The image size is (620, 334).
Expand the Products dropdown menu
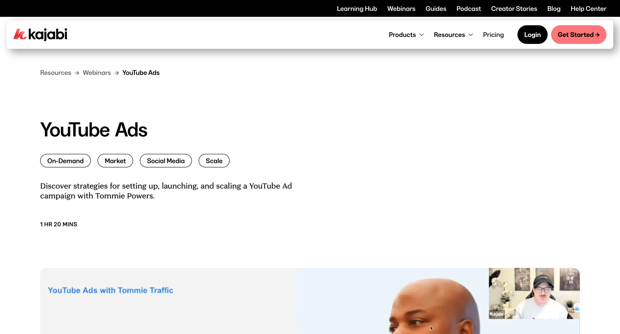pyautogui.click(x=406, y=35)
